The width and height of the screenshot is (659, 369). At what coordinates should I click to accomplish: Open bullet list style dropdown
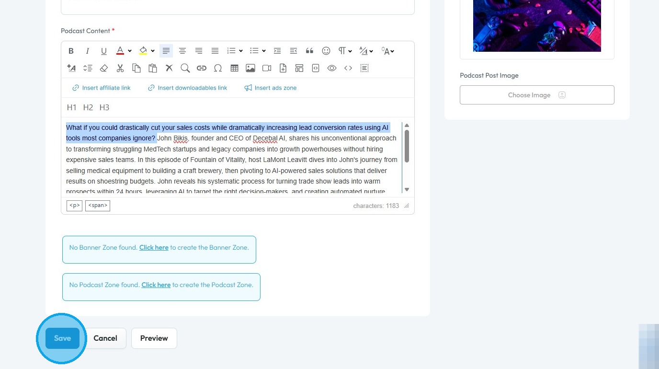point(264,51)
